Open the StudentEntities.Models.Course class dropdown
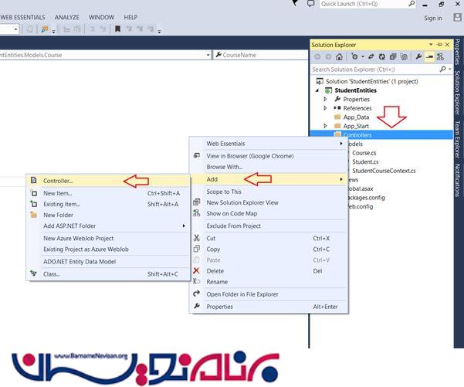 (208, 56)
